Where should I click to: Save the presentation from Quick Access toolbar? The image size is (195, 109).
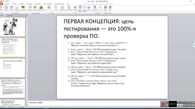pos(1,1)
